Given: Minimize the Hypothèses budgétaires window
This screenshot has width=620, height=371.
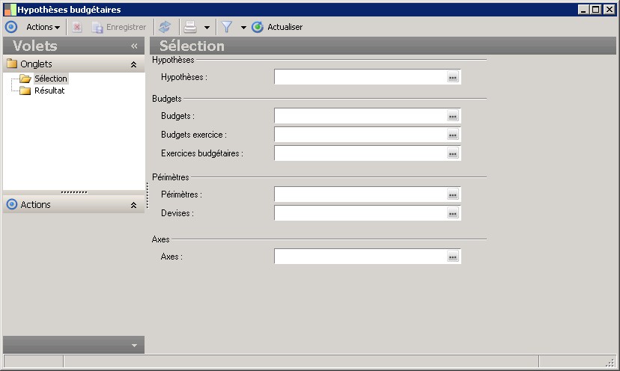Looking at the screenshot, I should tap(583, 10).
